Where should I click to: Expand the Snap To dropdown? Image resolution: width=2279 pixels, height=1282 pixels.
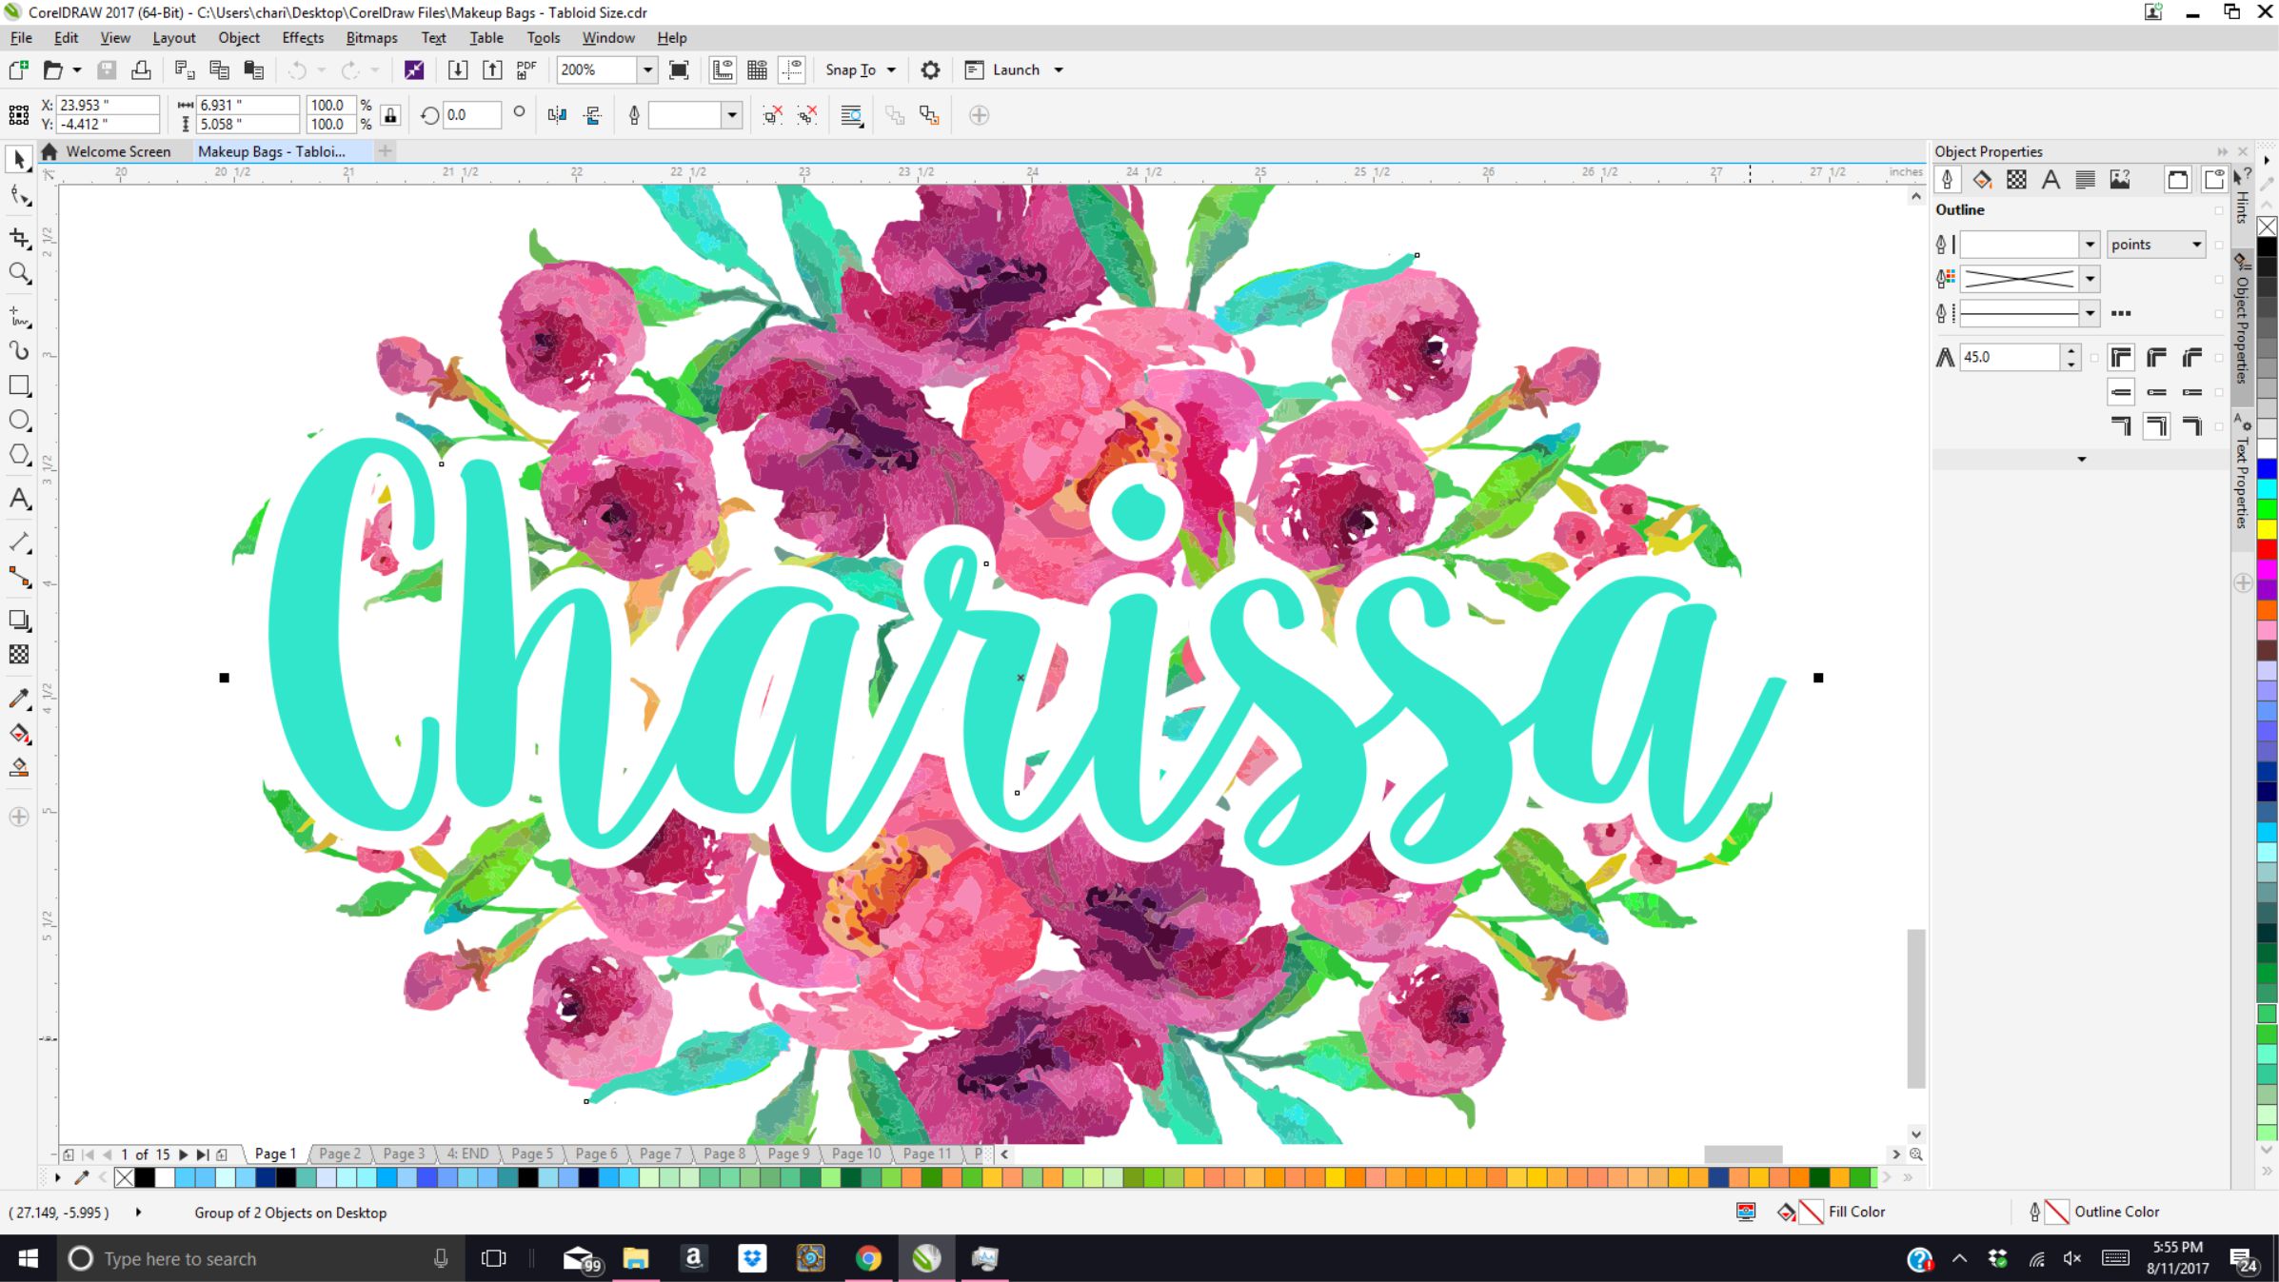891,69
